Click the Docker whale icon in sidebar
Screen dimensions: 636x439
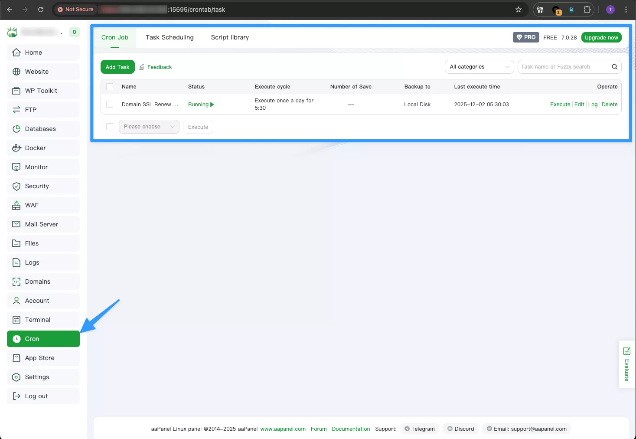[16, 148]
